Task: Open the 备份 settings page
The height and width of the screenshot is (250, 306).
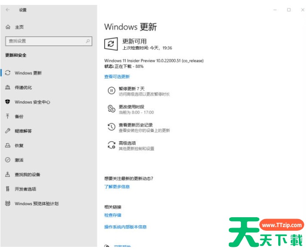Action: click(19, 117)
